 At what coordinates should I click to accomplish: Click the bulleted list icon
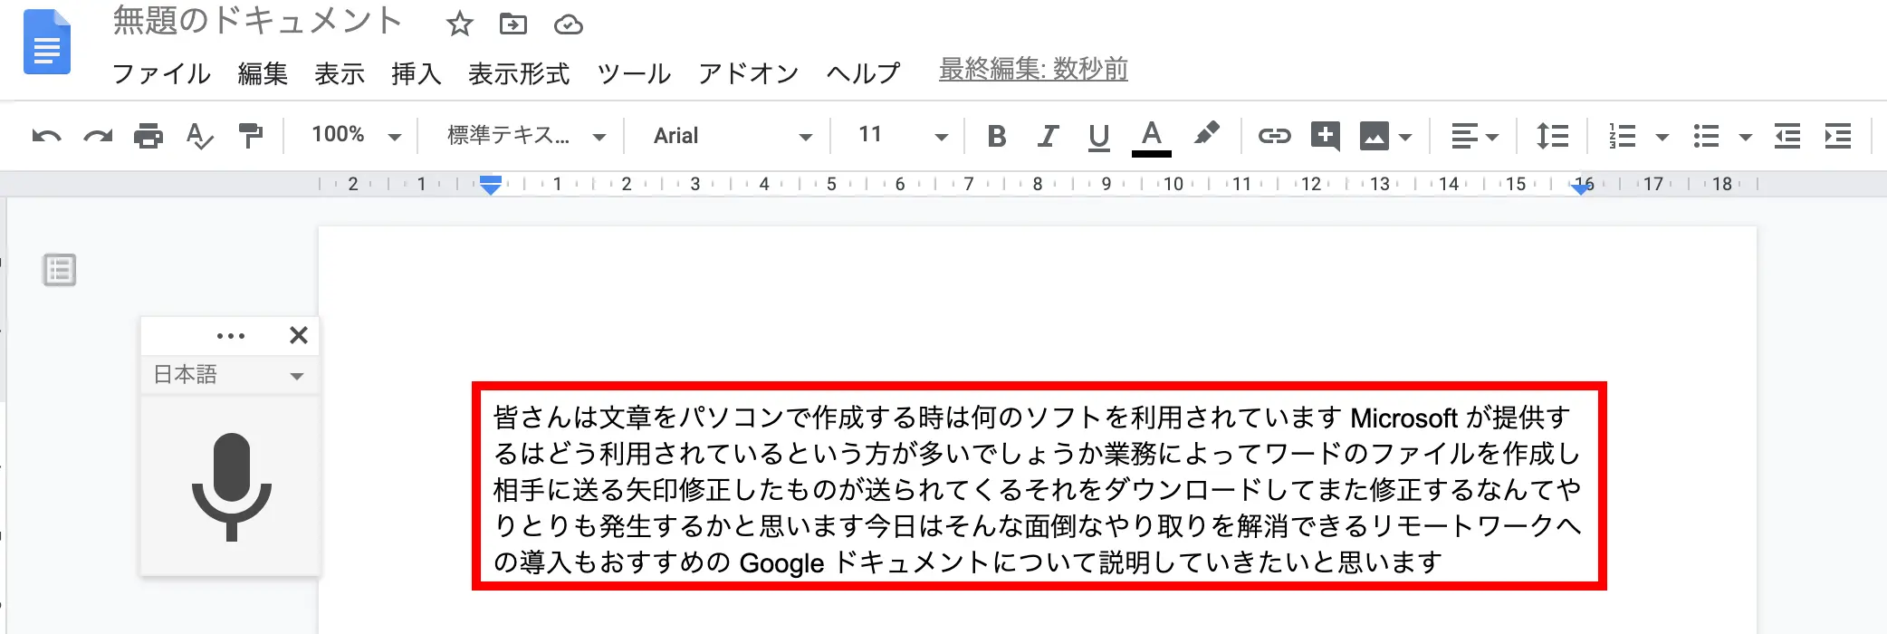pyautogui.click(x=1706, y=137)
